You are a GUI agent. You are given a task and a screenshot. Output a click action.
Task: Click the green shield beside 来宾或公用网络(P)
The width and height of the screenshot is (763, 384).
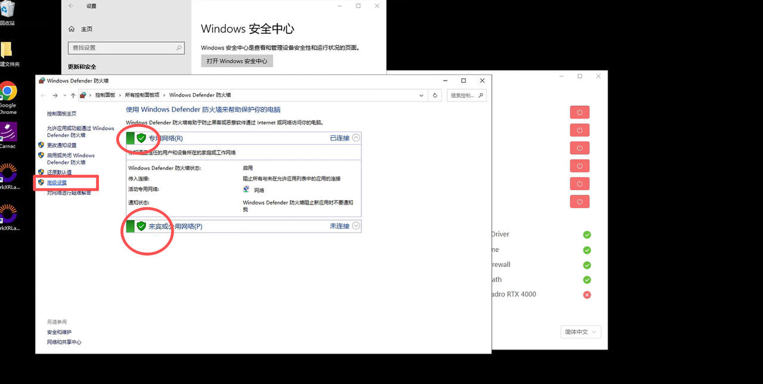click(x=141, y=226)
